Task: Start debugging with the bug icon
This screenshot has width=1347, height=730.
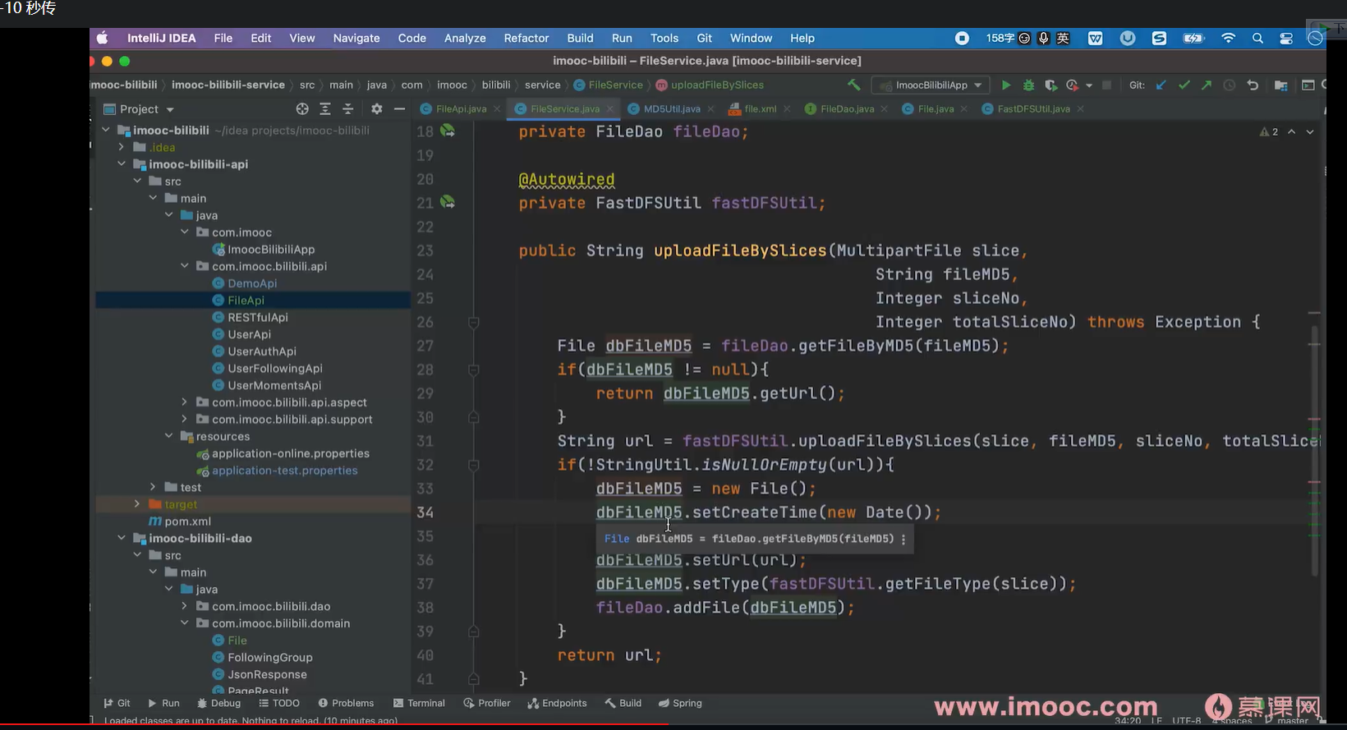Action: tap(1028, 85)
